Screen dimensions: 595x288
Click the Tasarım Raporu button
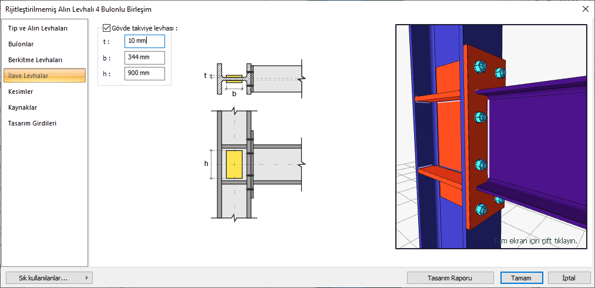coord(451,278)
